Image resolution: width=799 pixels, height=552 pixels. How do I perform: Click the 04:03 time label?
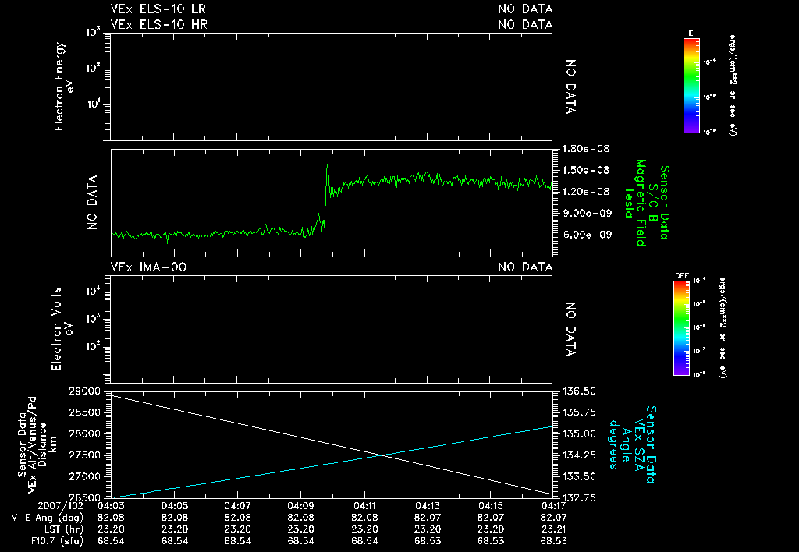(111, 506)
